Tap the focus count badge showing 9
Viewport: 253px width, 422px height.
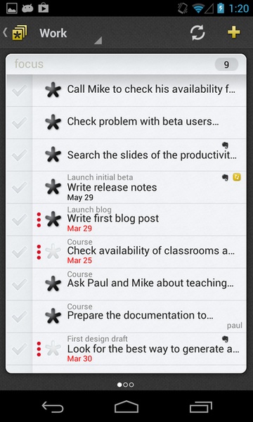[x=226, y=64]
